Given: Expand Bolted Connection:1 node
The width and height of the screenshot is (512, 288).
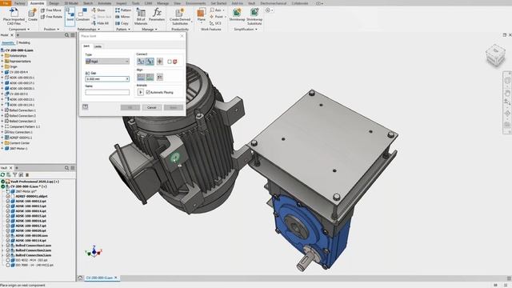Looking at the screenshot, I should (2, 110).
